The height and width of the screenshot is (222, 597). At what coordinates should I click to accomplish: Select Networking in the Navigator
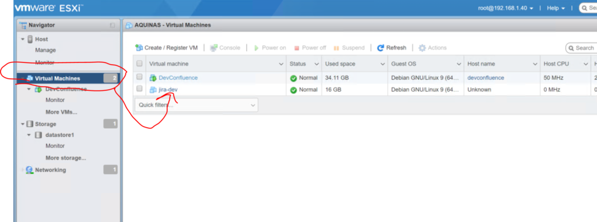pyautogui.click(x=50, y=170)
